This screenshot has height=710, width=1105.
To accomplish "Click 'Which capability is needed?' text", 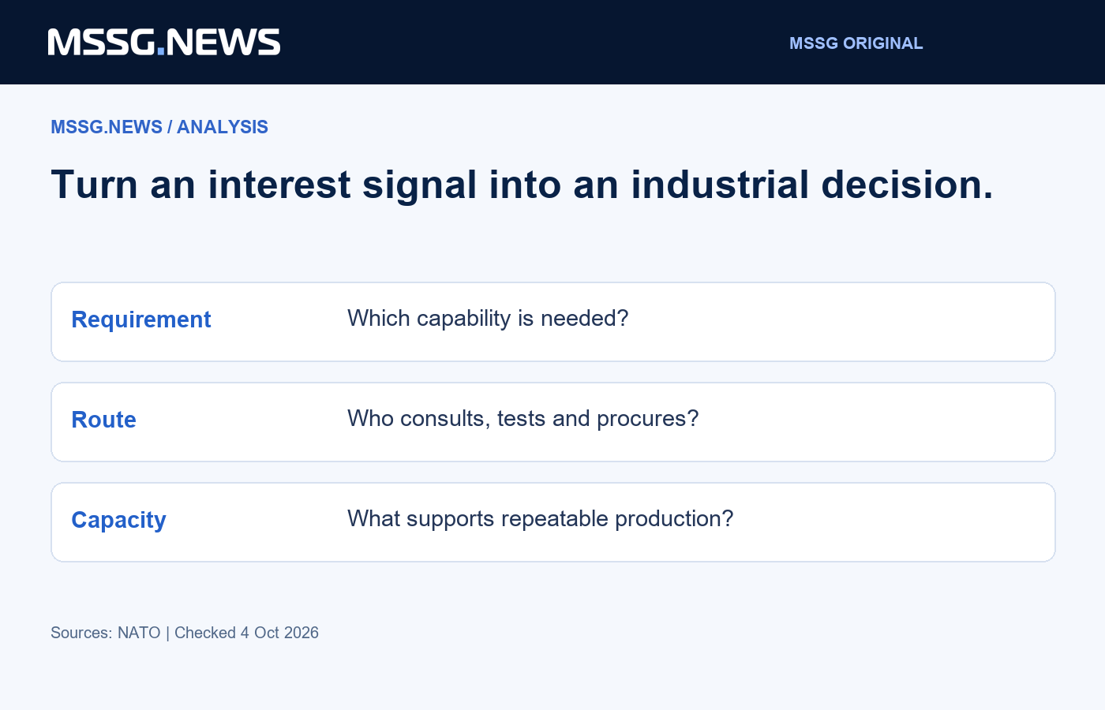I will pyautogui.click(x=488, y=318).
